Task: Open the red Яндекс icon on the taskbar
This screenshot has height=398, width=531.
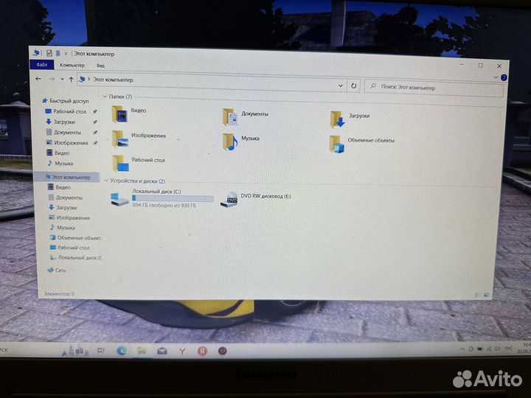Action: [x=203, y=351]
